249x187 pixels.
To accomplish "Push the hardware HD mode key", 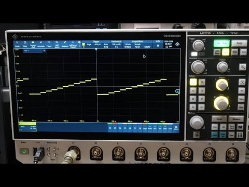I will (223, 127).
